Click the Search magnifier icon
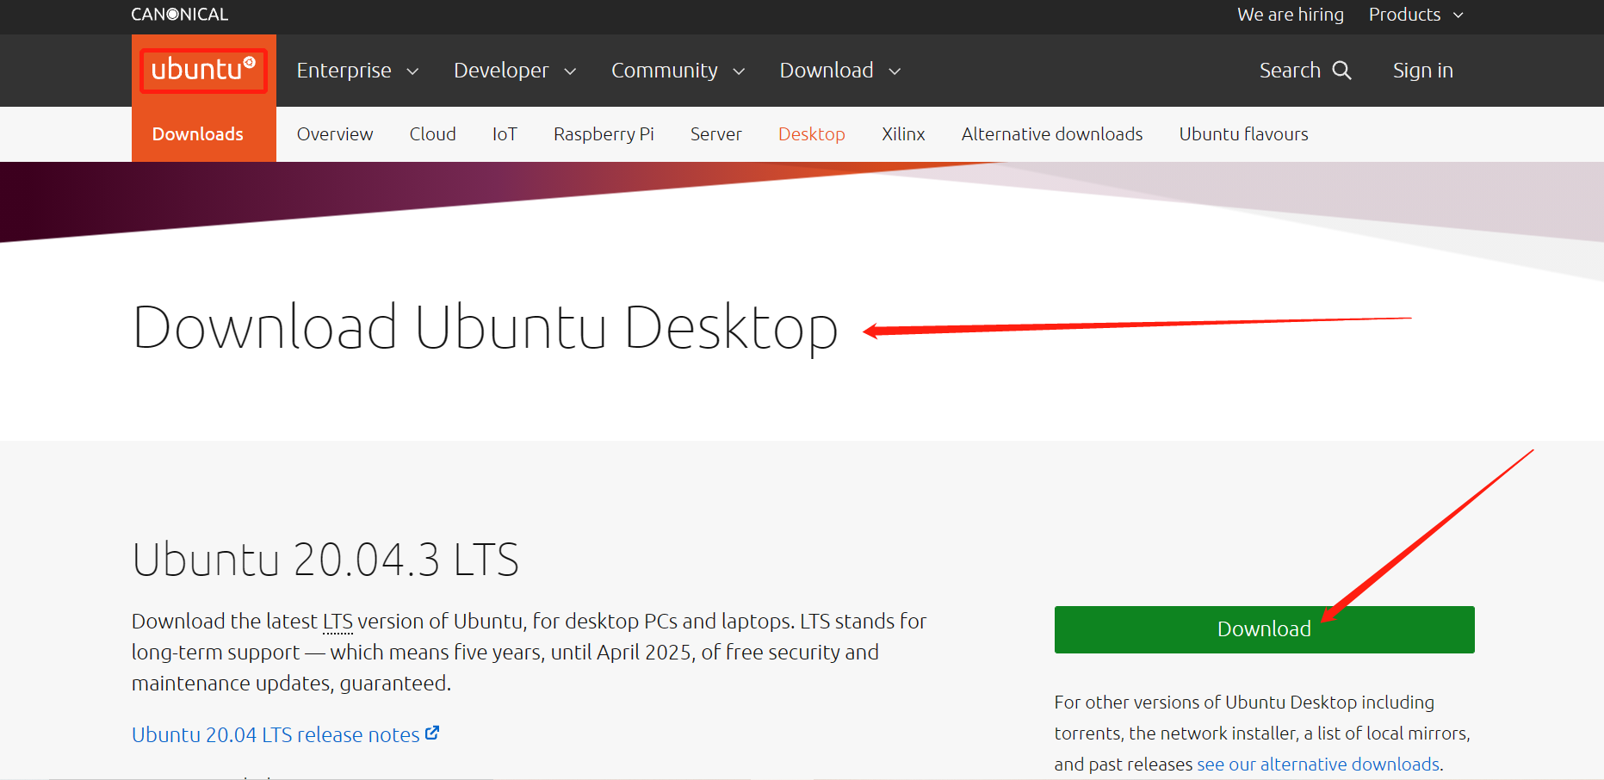The width and height of the screenshot is (1604, 780). pyautogui.click(x=1341, y=71)
